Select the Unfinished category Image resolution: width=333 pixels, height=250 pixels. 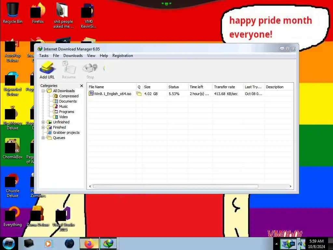pos(61,122)
